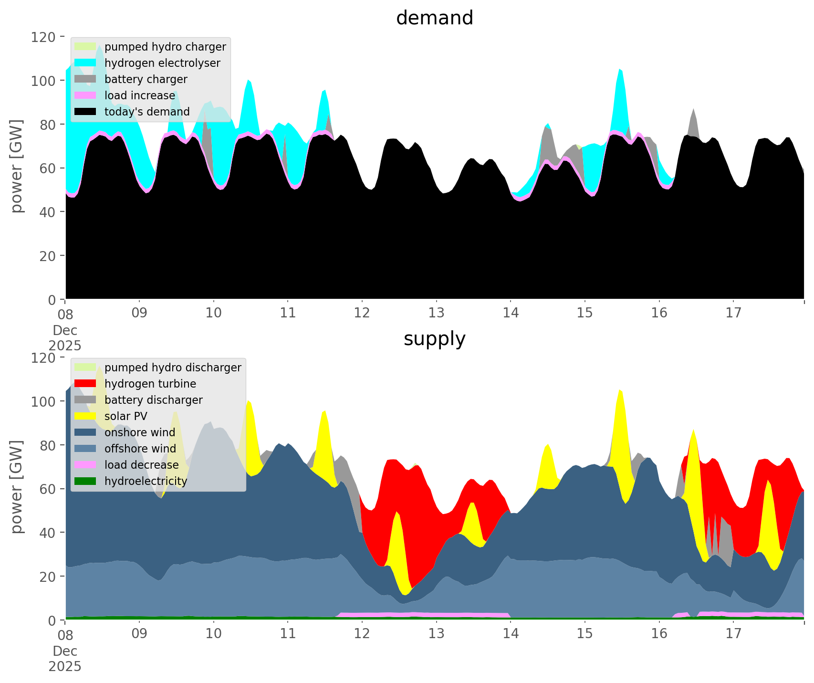The image size is (814, 683).
Task: Select the load decrease legend label
Action: click(141, 465)
